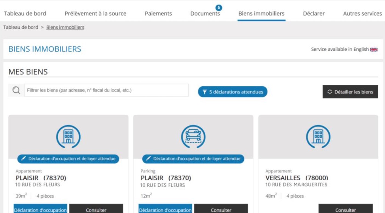Click the magnifier search icon
385x213 pixels.
pos(16,90)
